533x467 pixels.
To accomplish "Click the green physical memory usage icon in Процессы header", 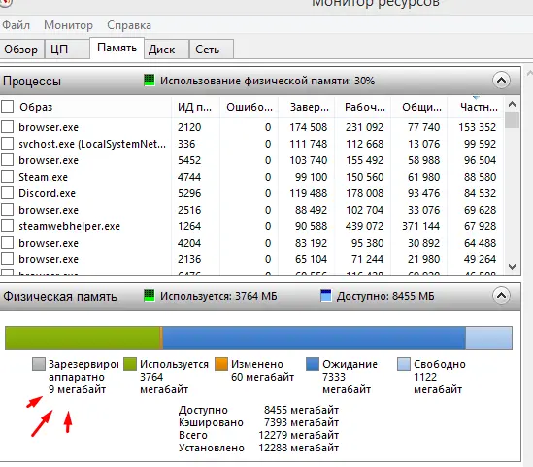I will click(x=150, y=81).
